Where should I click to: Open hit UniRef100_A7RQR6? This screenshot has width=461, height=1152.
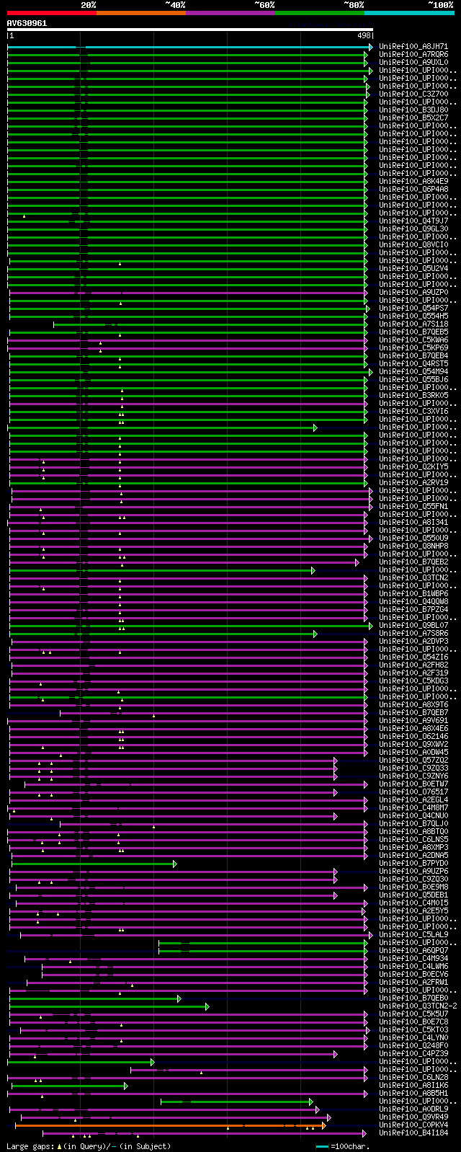pos(413,55)
